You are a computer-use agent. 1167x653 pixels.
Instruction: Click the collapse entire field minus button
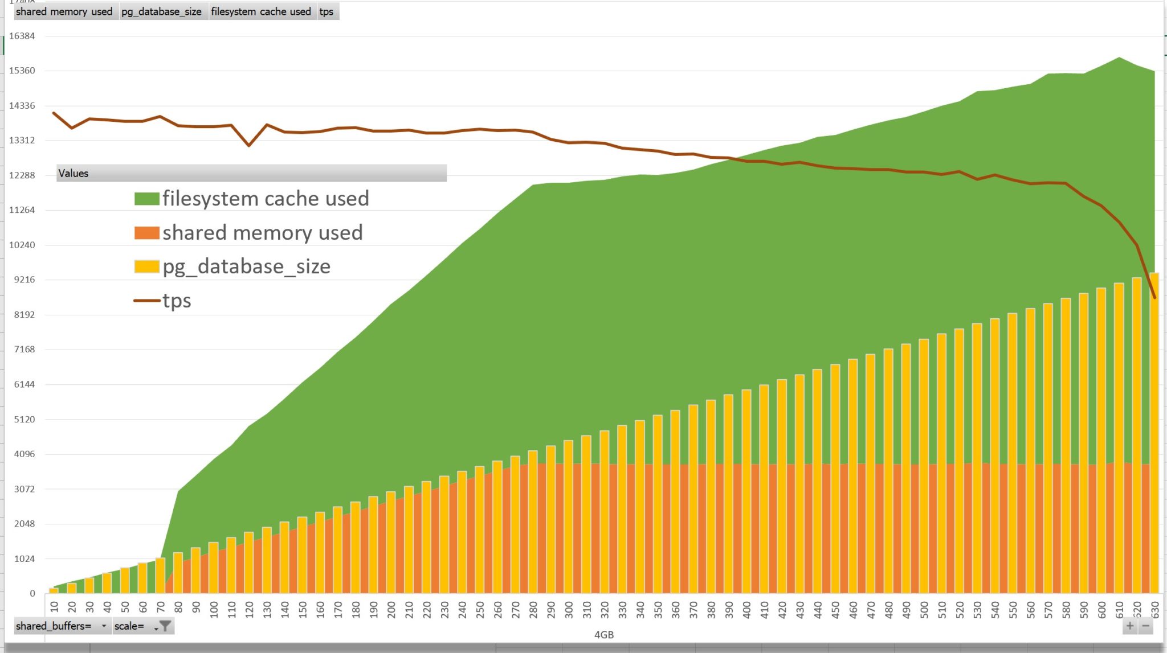tap(1145, 626)
